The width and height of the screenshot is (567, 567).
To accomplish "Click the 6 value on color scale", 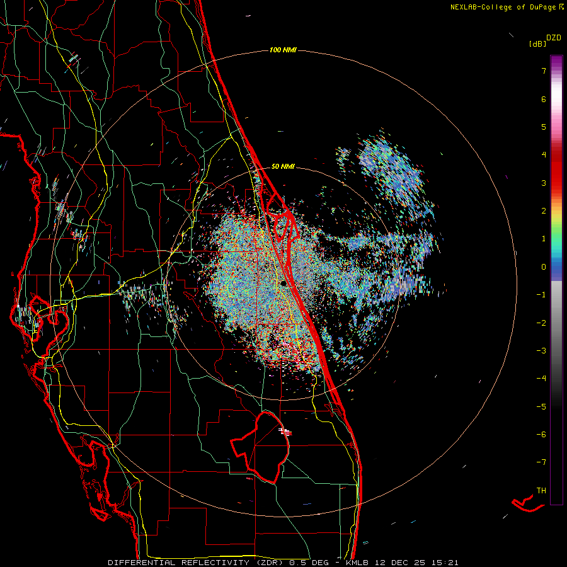I will click(x=544, y=99).
